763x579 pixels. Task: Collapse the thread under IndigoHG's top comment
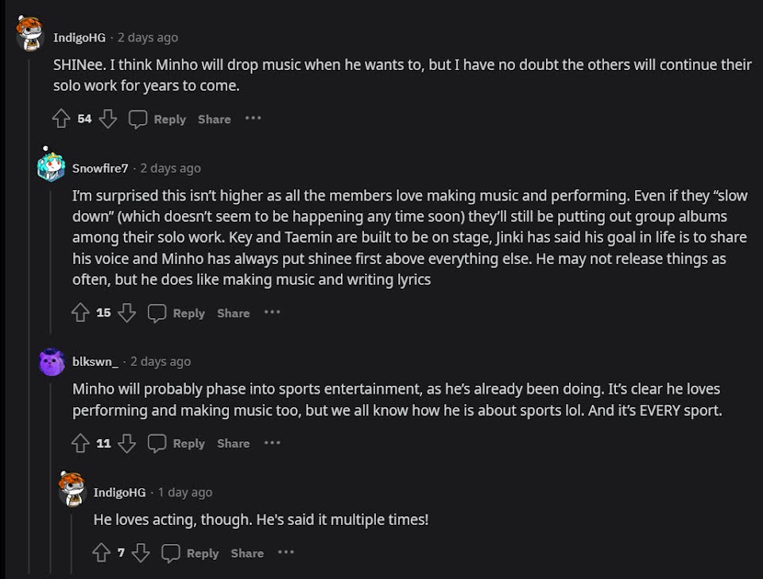point(29,318)
